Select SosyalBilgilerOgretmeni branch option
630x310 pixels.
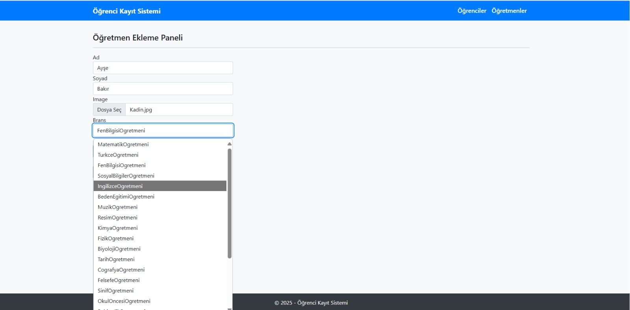pos(126,176)
